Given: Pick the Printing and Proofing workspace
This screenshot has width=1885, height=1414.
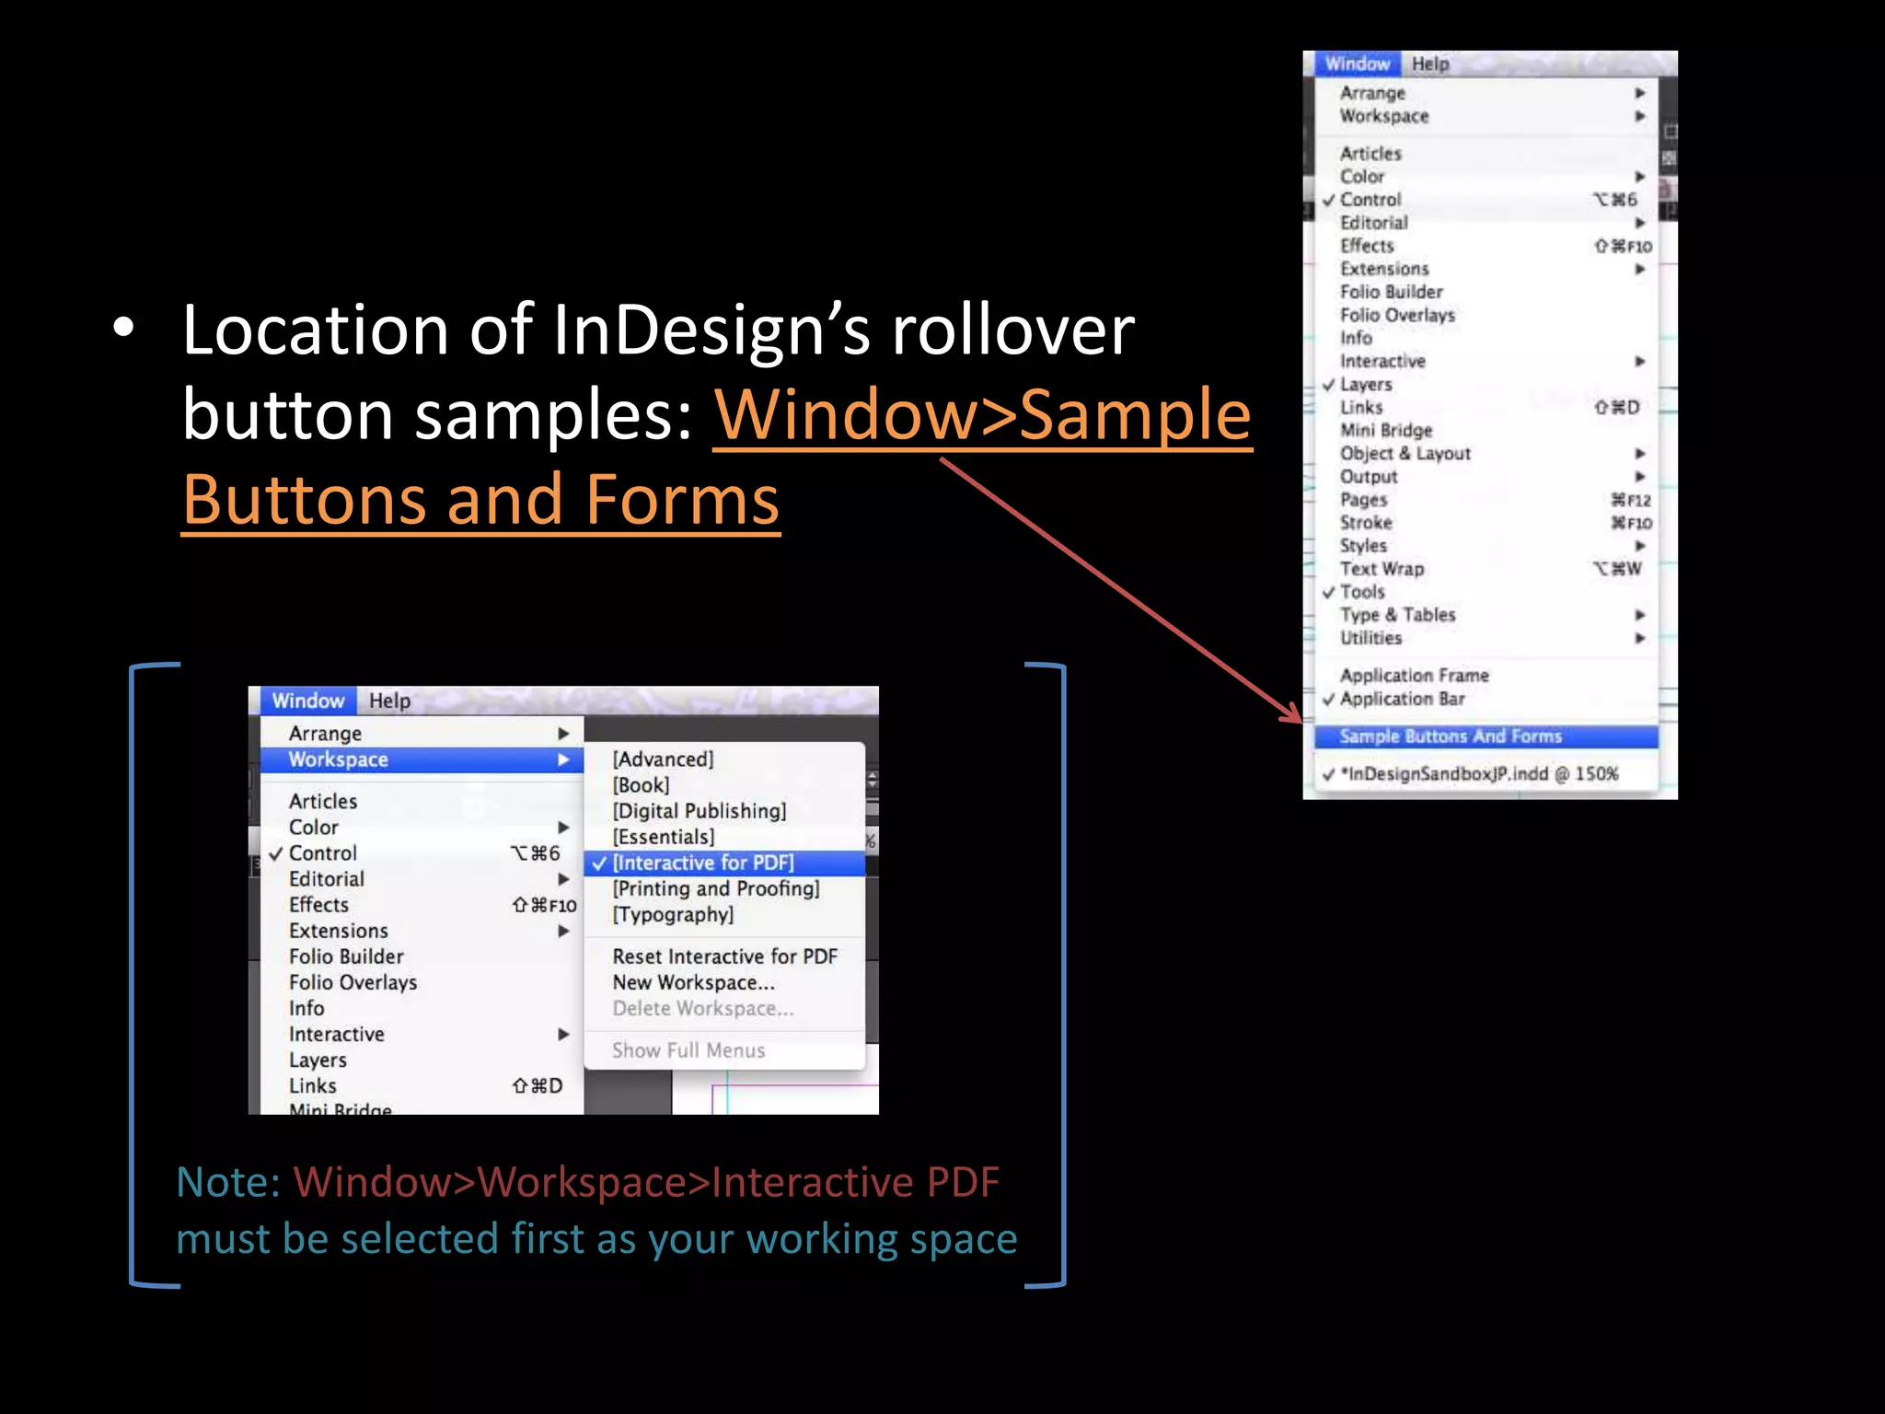Looking at the screenshot, I should tap(716, 888).
